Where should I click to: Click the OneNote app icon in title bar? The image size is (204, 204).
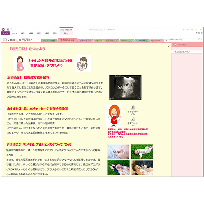pyautogui.click(x=4, y=29)
